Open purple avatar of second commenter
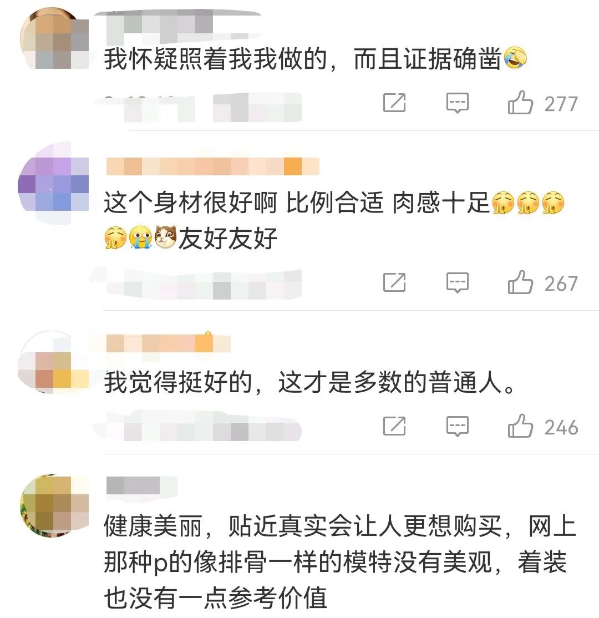Image resolution: width=599 pixels, height=618 pixels. coord(53,183)
